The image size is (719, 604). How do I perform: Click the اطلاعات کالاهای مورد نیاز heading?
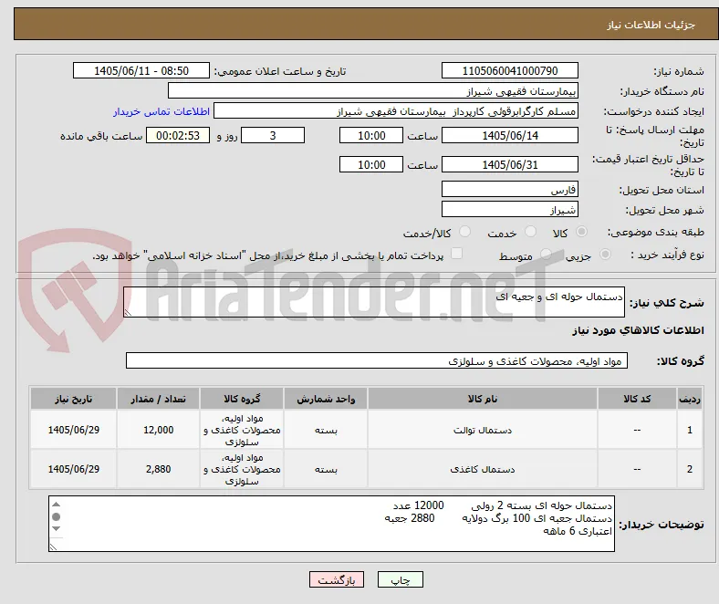638,330
